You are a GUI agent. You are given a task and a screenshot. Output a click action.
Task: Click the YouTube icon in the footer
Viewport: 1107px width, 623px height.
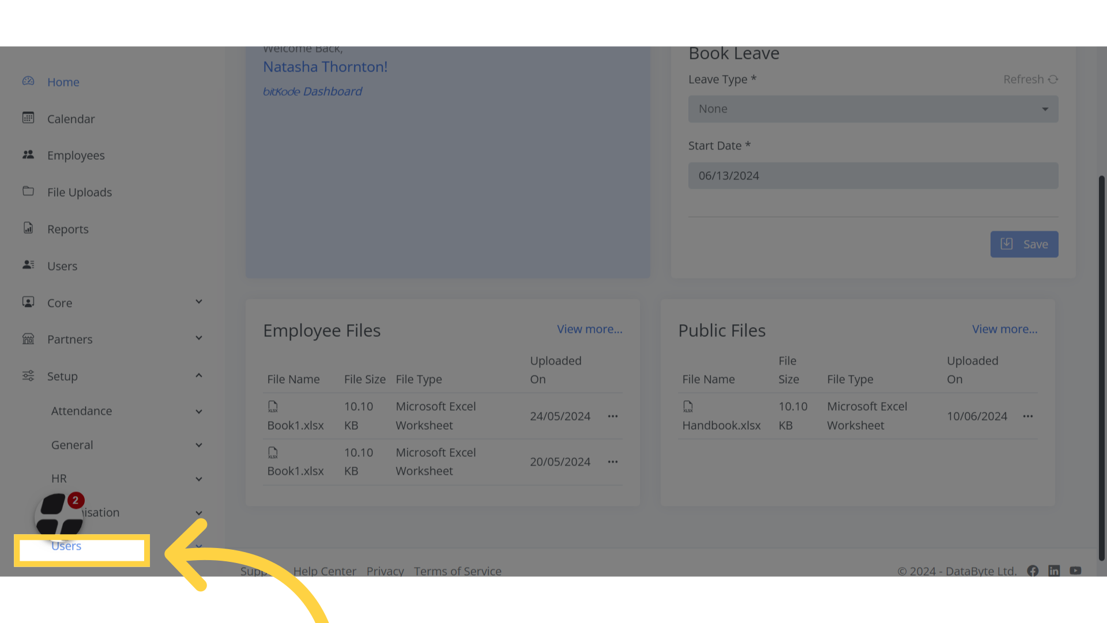tap(1076, 571)
